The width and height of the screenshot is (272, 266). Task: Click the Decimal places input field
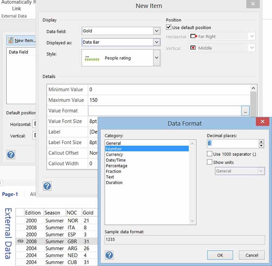click(x=233, y=144)
